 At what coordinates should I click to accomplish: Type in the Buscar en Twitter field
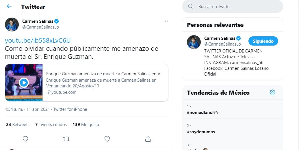(237, 6)
